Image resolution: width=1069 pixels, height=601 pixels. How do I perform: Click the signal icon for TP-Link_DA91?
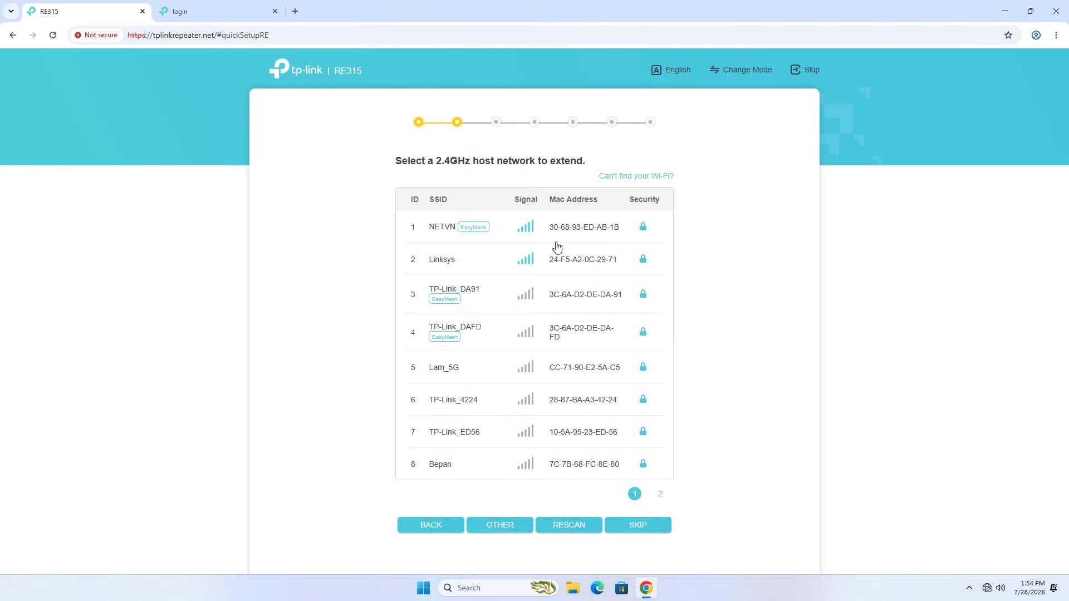[x=526, y=294]
